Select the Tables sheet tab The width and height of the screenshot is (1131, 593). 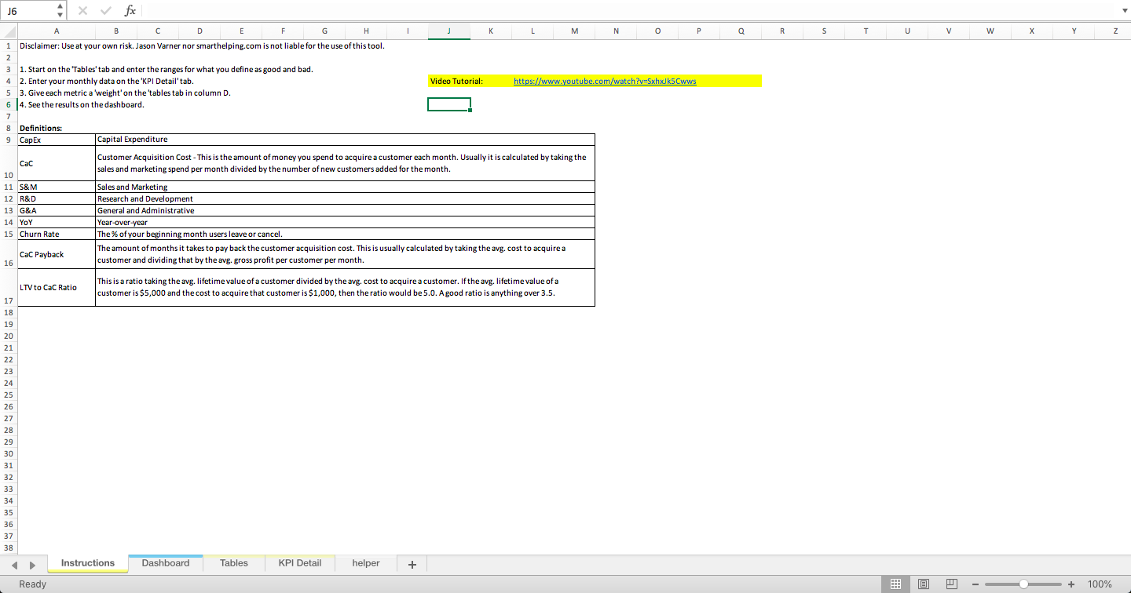point(233,562)
